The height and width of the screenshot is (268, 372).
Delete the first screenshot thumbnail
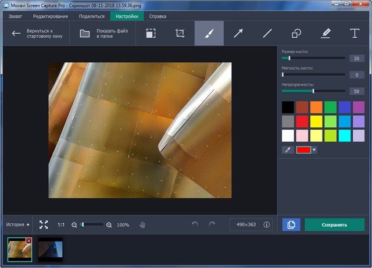(x=28, y=240)
